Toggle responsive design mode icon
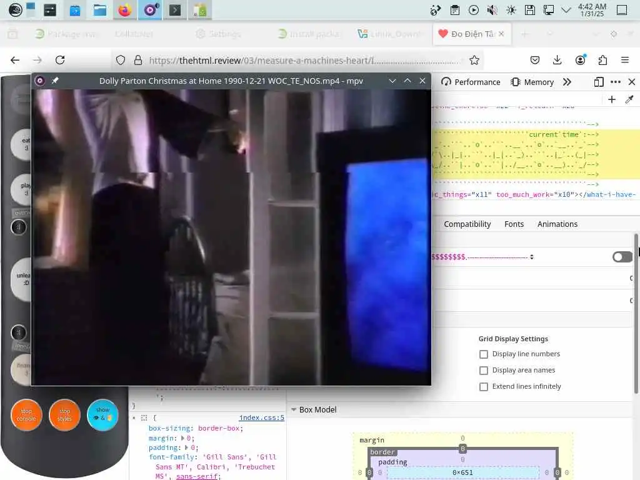 (598, 82)
